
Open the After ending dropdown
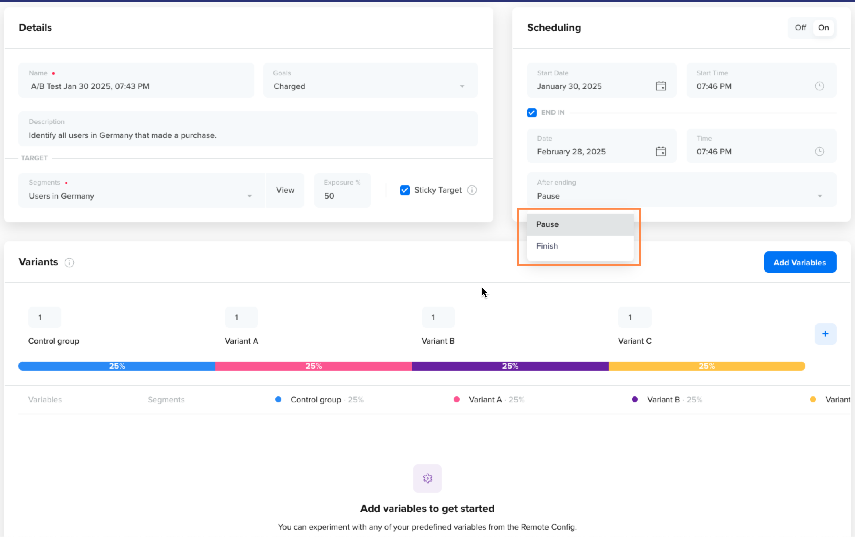click(681, 190)
